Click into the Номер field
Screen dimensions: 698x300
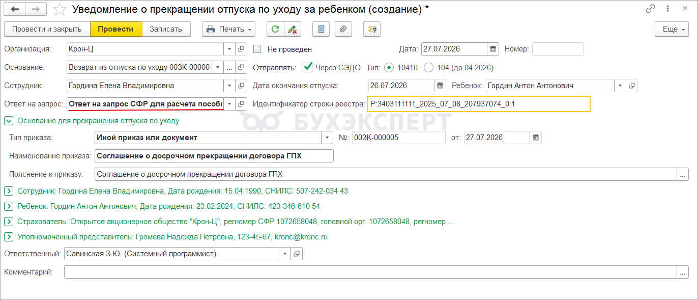coord(558,49)
